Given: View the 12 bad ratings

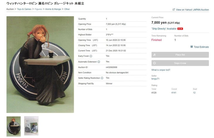Looking at the screenshot, I should (194, 93).
